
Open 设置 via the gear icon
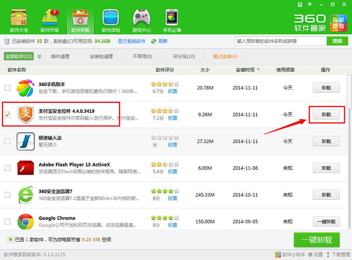pyautogui.click(x=315, y=254)
